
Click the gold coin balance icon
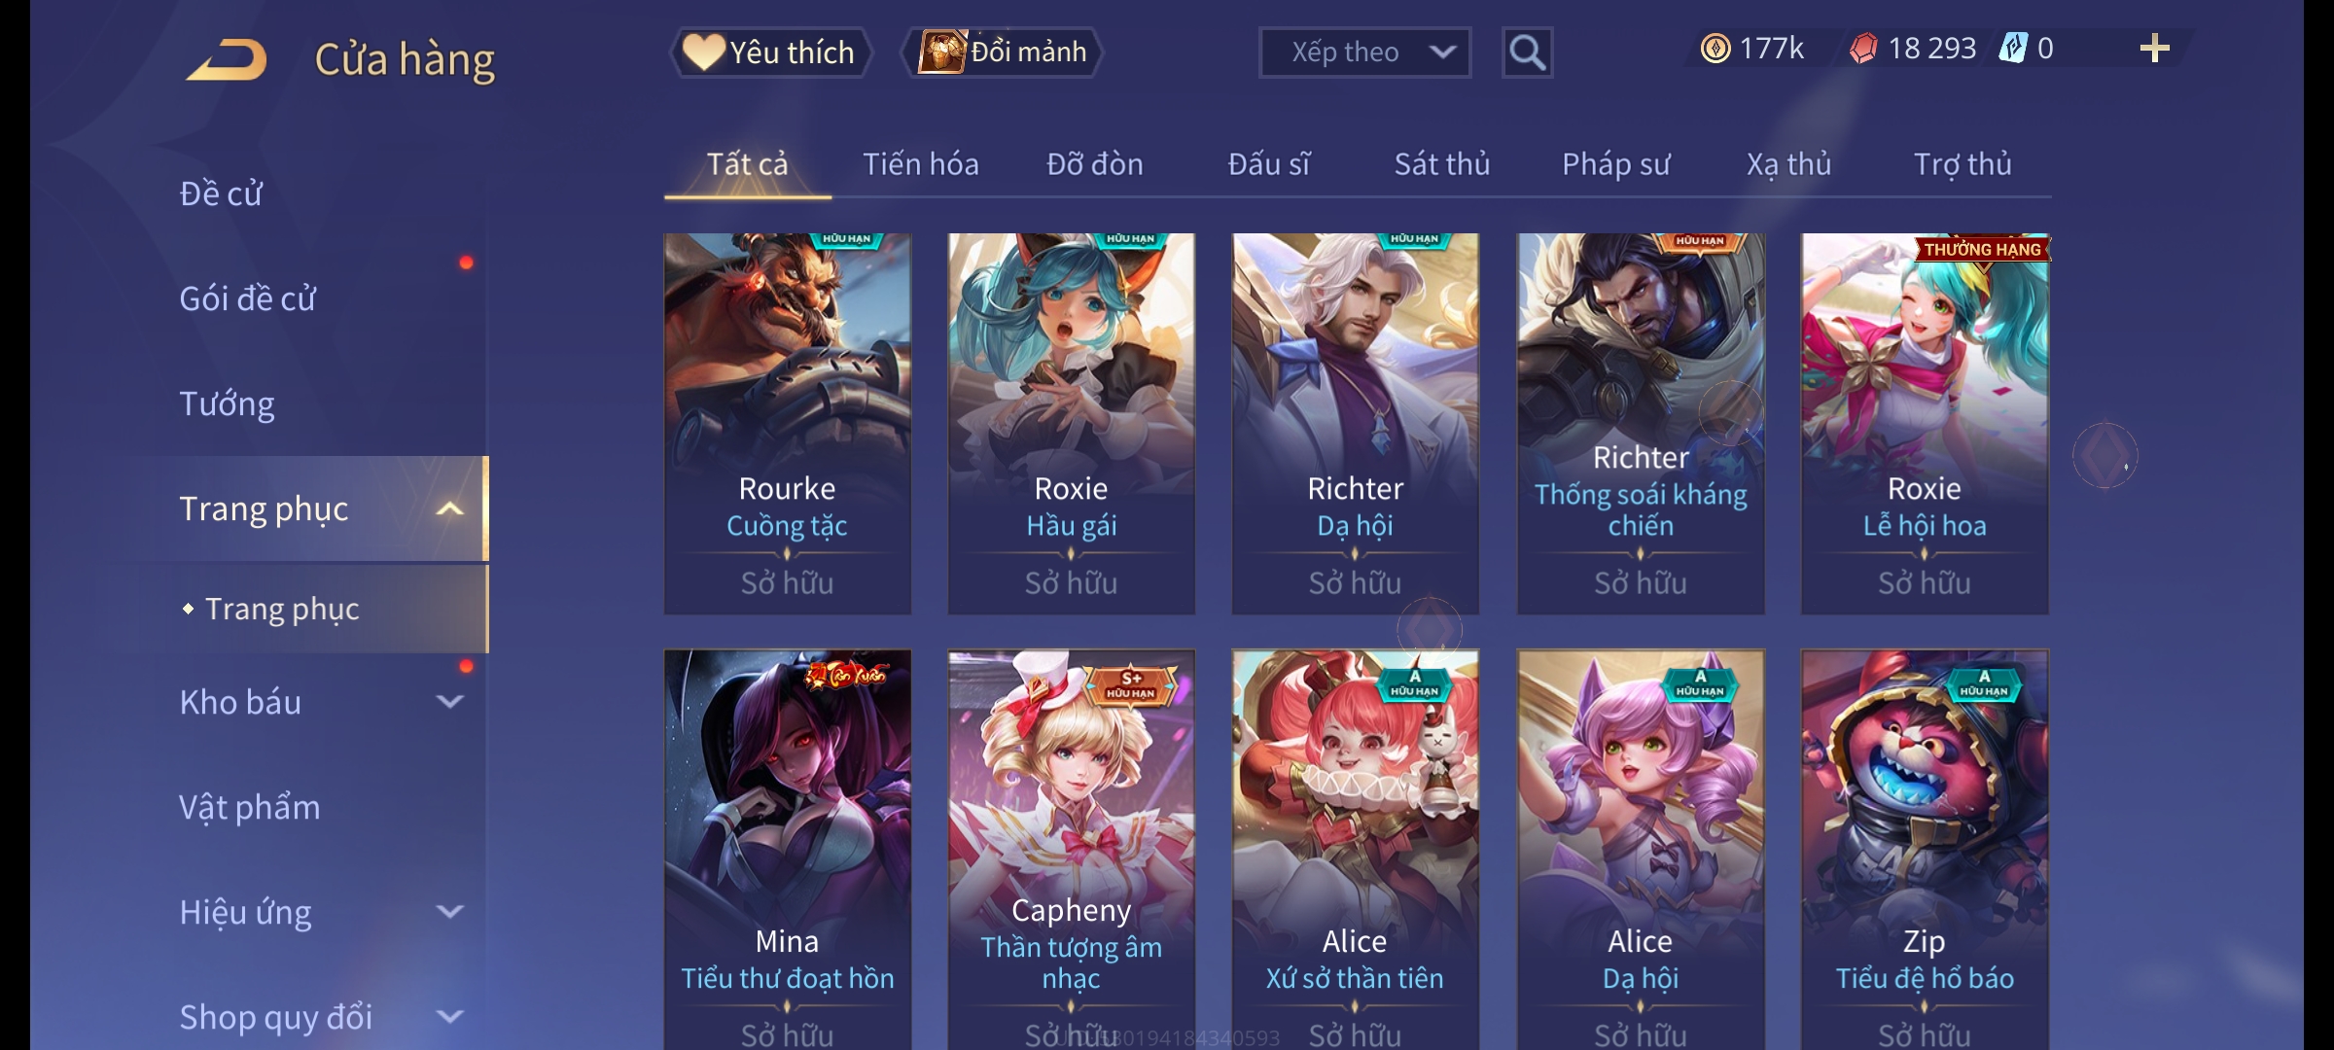click(1715, 49)
